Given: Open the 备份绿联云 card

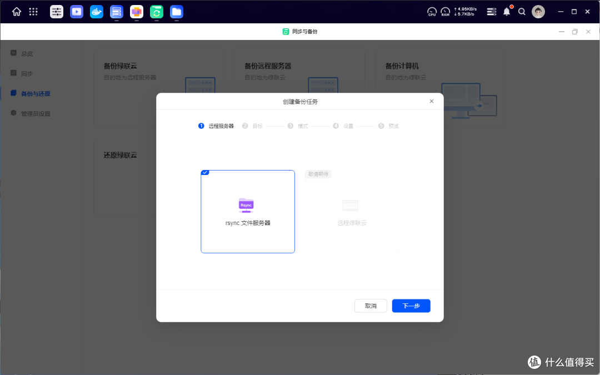Looking at the screenshot, I should pyautogui.click(x=159, y=88).
